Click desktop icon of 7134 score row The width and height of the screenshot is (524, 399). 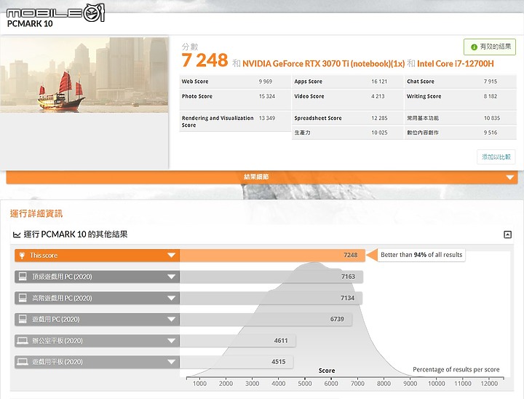click(23, 298)
